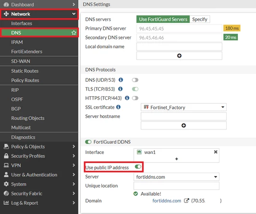Click the favorite star icon next to DNS
Viewport: 256px width, 214px height.
74,33
